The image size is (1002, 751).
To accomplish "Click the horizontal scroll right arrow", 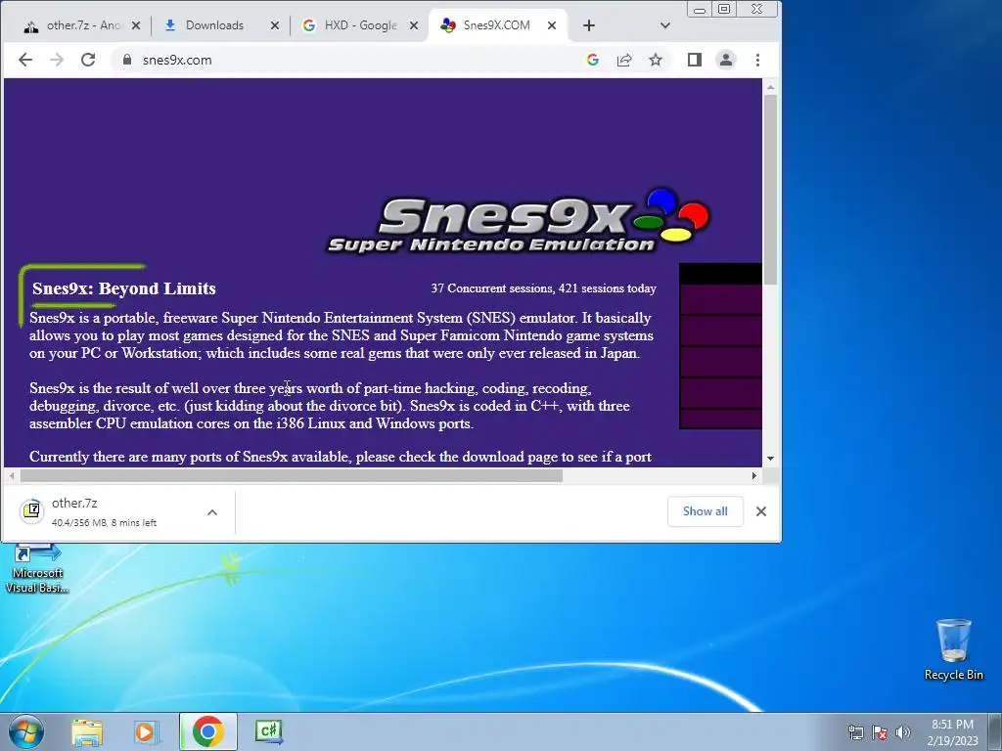I will pos(754,476).
